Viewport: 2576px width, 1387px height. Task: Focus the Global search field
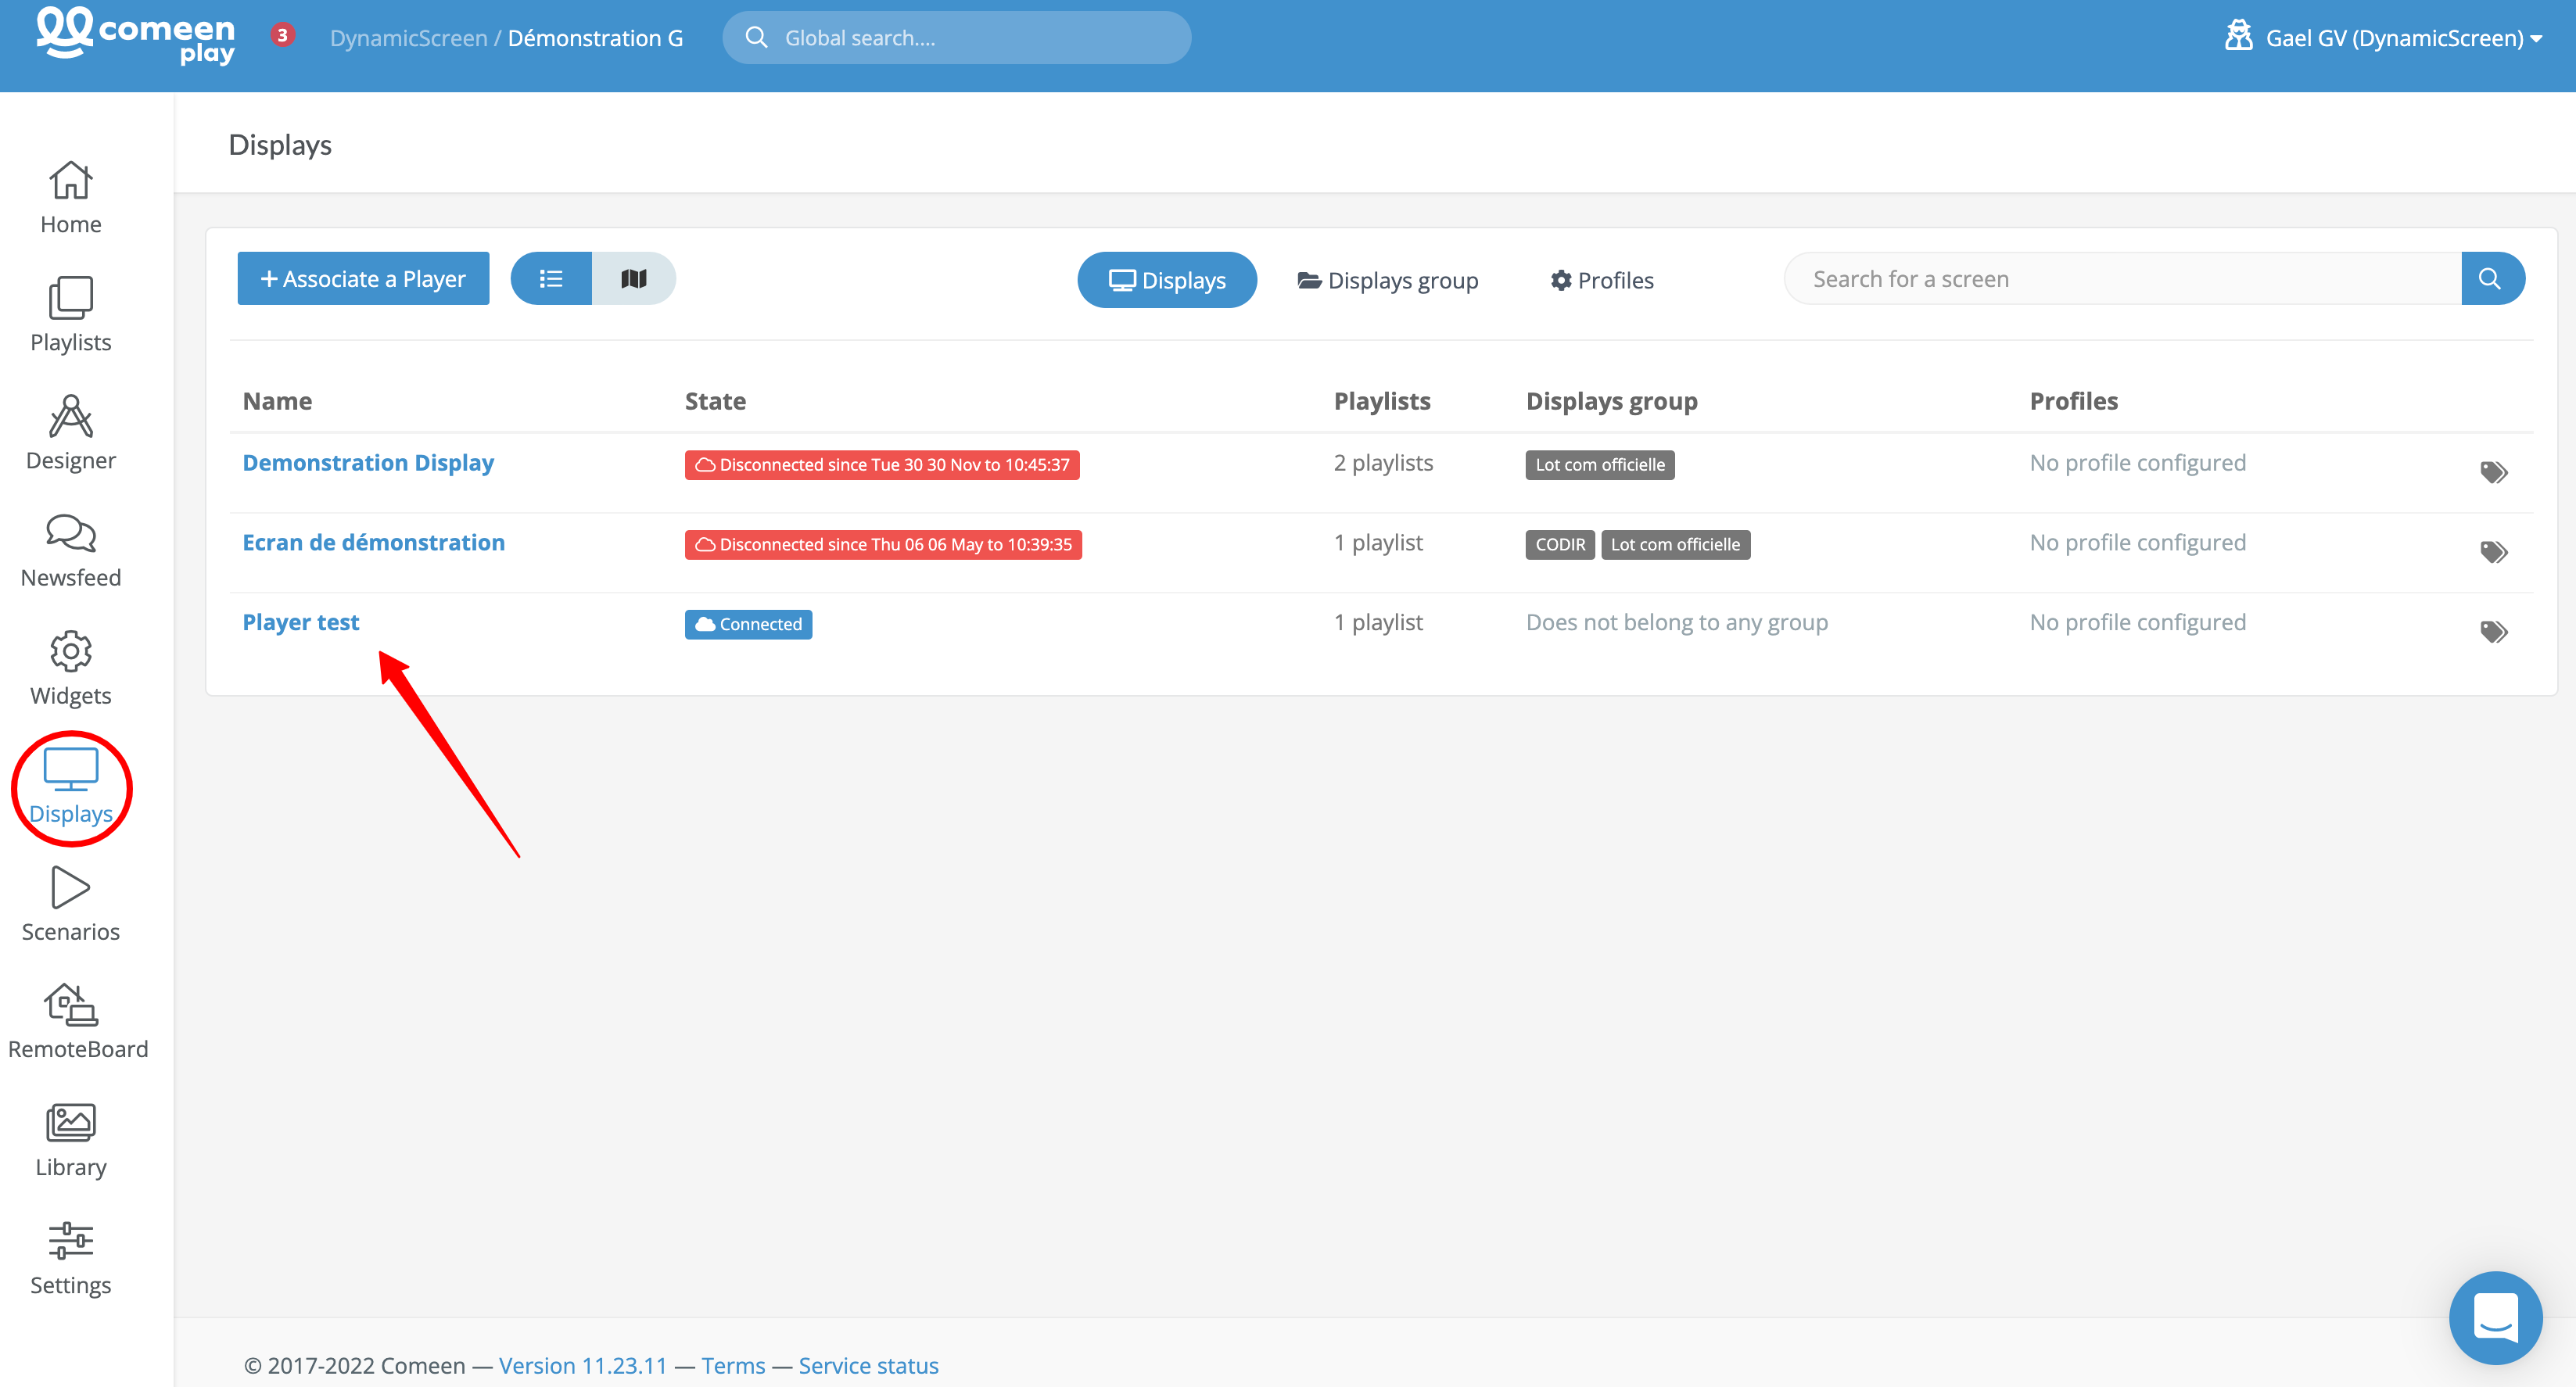[x=957, y=38]
